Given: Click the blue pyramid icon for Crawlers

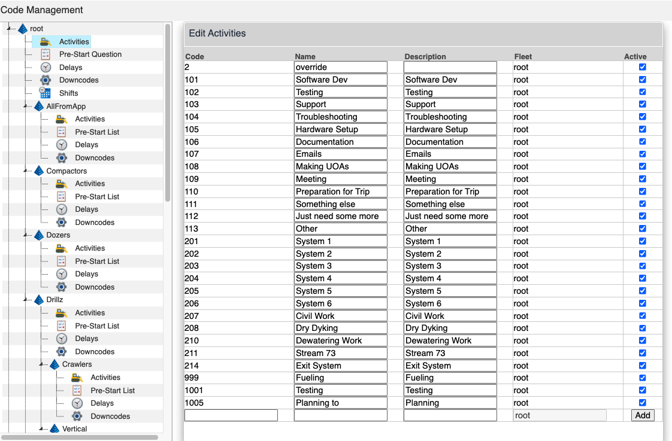Looking at the screenshot, I should point(55,364).
